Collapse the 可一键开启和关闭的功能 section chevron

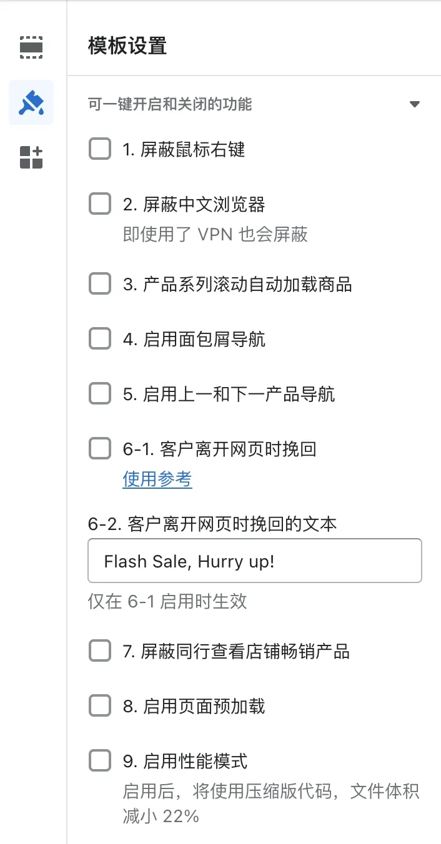414,104
